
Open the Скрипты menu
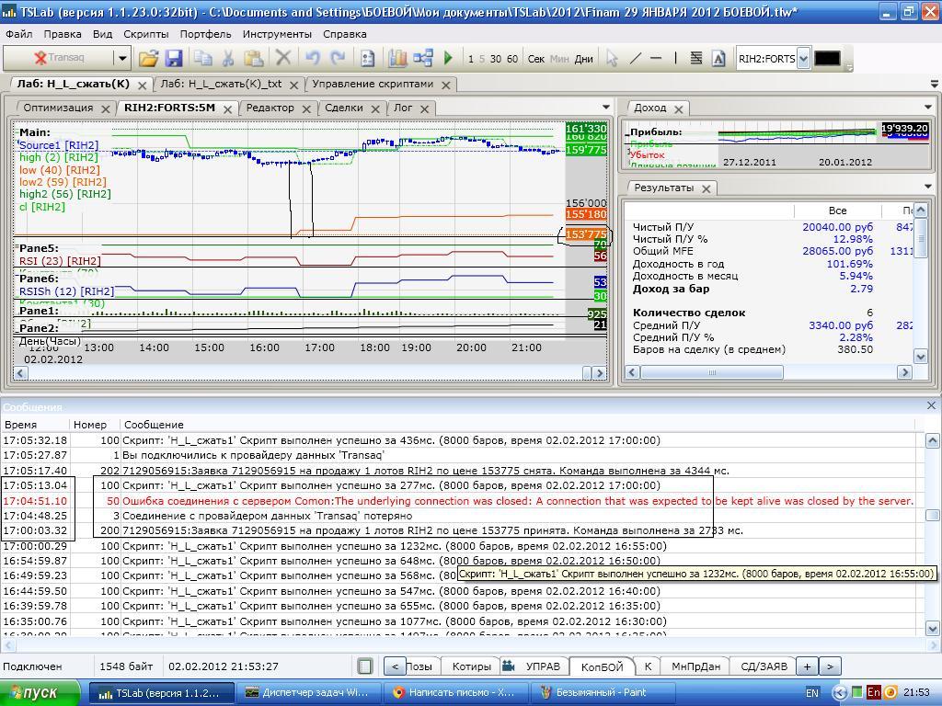[x=145, y=34]
